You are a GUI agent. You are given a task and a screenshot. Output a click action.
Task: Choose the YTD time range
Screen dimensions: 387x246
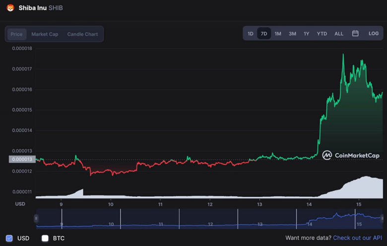322,34
